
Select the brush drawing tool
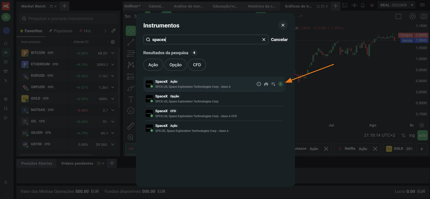click(x=131, y=88)
